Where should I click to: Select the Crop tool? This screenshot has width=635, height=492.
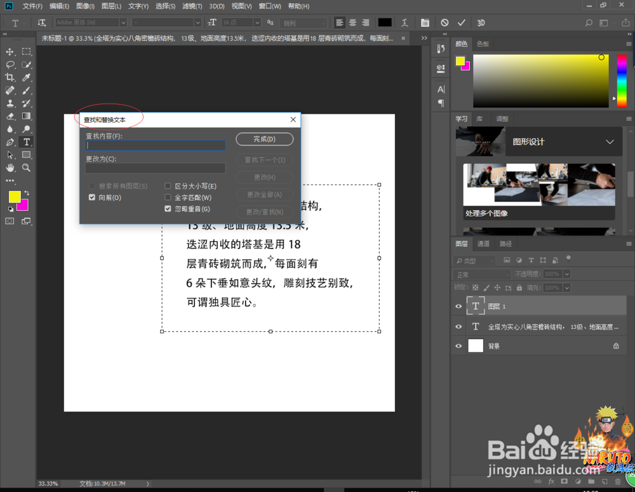10,77
